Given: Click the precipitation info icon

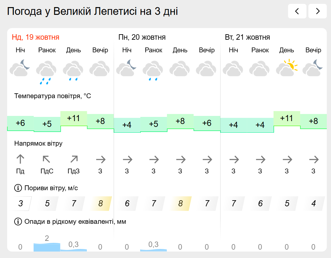Looking at the screenshot, I should [17, 222].
